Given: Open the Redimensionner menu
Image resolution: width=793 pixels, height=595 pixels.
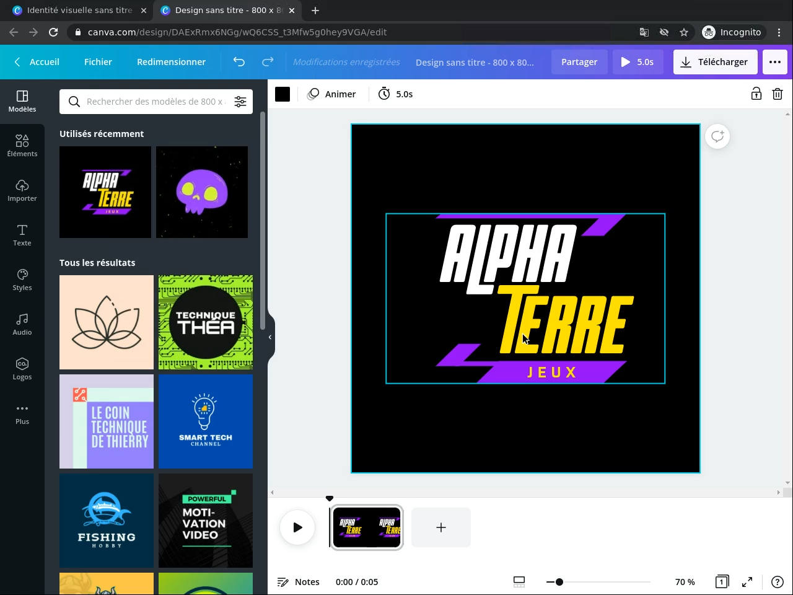Looking at the screenshot, I should pos(171,62).
